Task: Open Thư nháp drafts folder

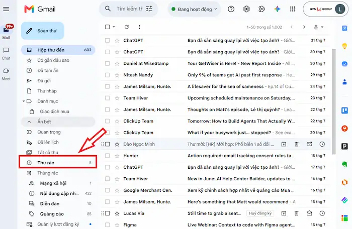Action: pos(58,91)
